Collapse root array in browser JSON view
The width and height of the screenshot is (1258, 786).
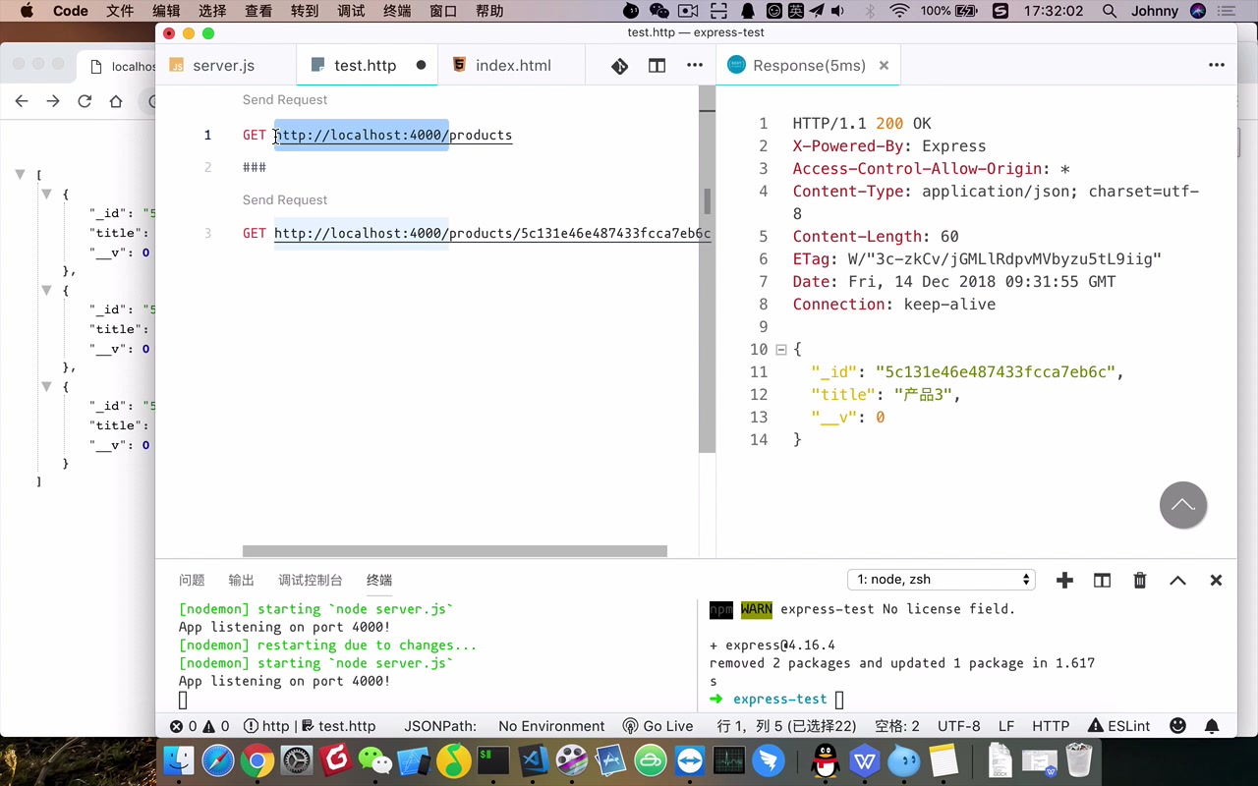19,175
